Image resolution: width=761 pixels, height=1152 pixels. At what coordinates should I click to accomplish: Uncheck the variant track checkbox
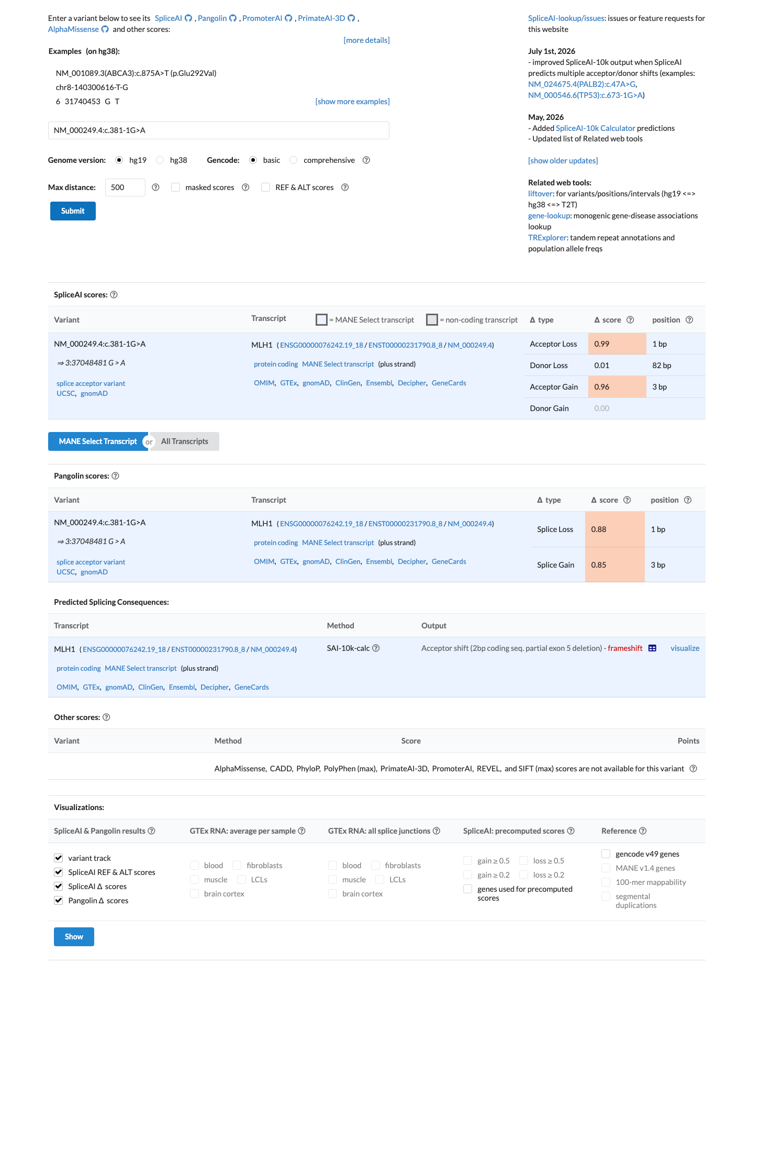(59, 858)
